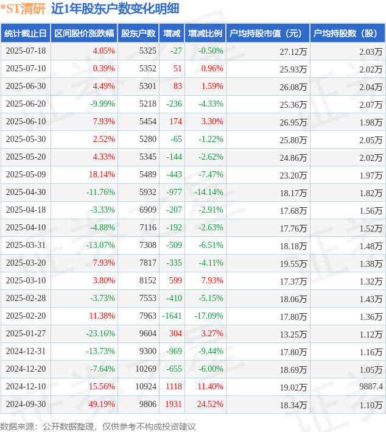
Task: Click the price change value -23.16%
Action: click(x=100, y=333)
